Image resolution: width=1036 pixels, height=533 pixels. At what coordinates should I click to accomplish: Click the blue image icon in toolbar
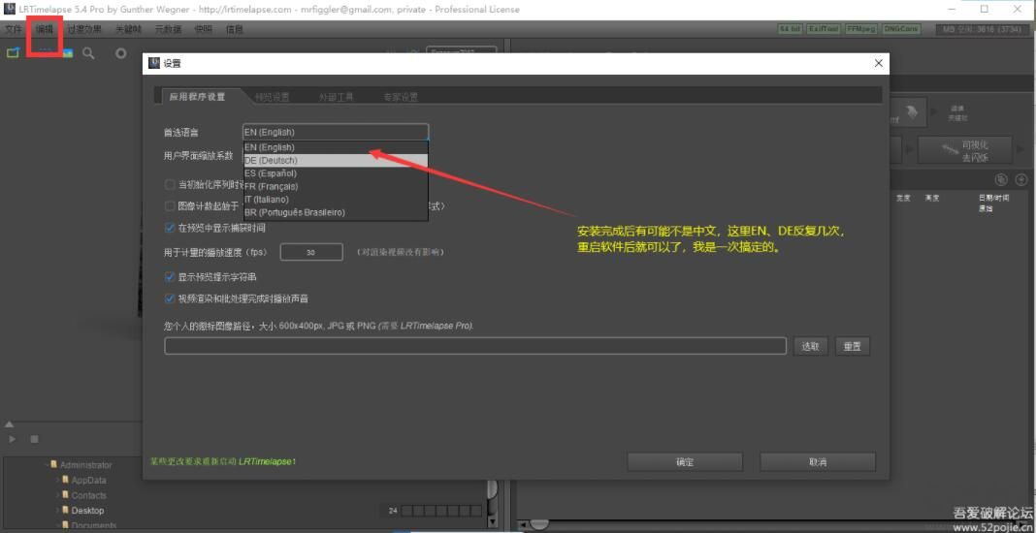coord(67,53)
